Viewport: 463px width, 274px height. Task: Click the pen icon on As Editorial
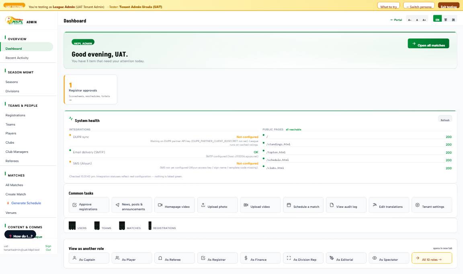click(332, 258)
